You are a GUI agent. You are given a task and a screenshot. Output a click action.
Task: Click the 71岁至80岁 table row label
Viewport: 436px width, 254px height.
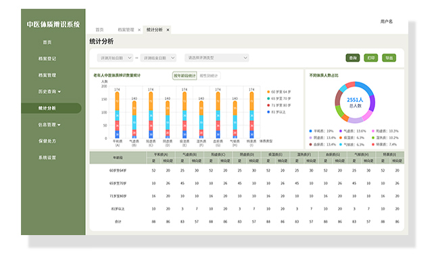tap(118, 196)
